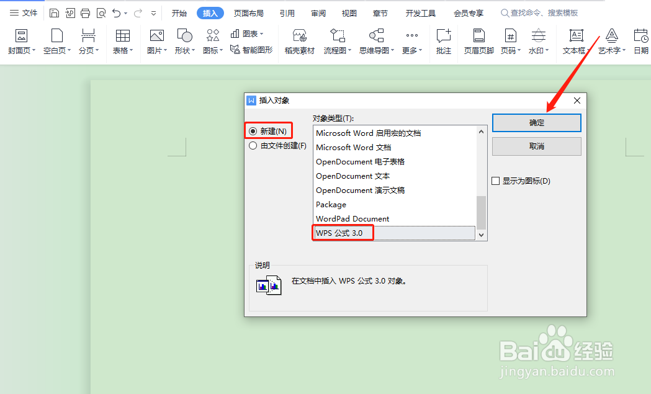Select WPS 公式 3.0 in the list
This screenshot has width=651, height=394.
pyautogui.click(x=395, y=233)
